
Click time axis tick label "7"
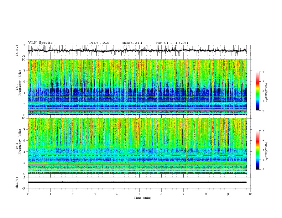click(x=184, y=194)
